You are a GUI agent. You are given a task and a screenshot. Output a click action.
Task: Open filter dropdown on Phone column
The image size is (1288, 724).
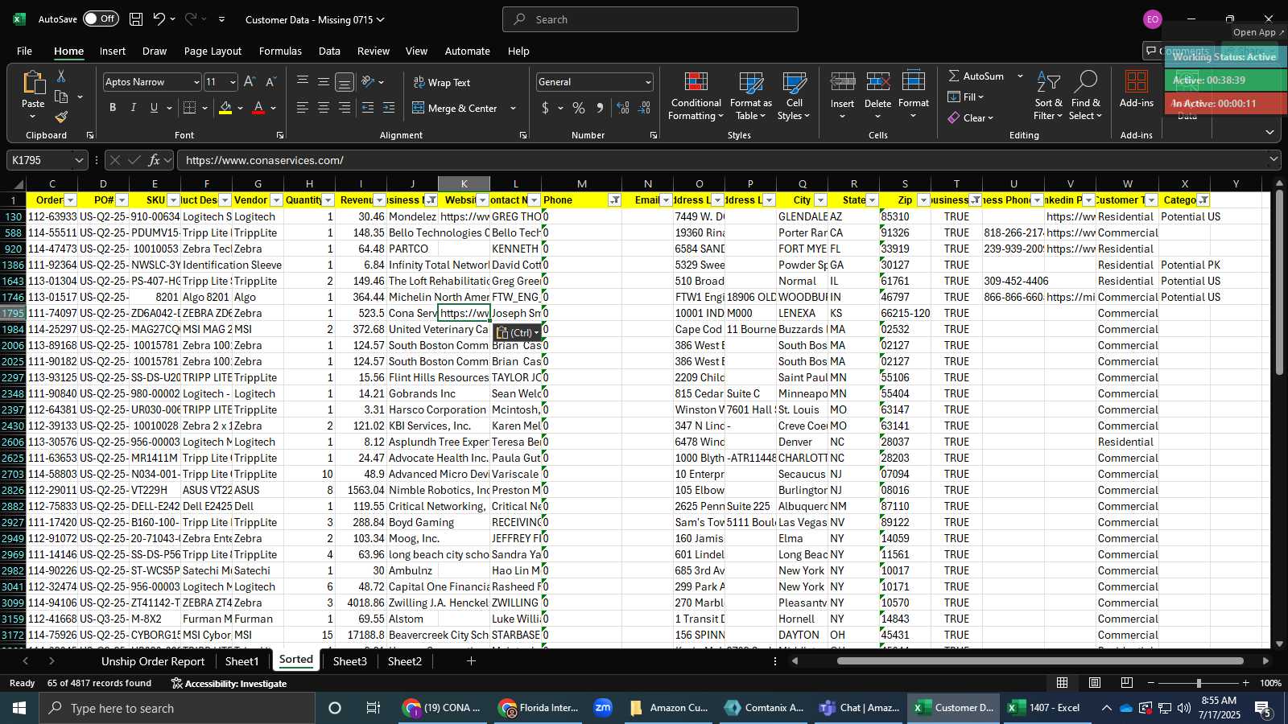click(615, 200)
